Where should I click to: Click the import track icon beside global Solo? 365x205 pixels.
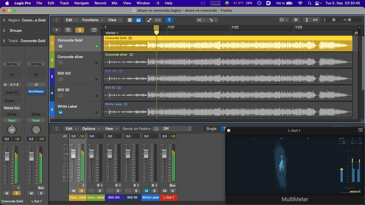[x=94, y=30]
